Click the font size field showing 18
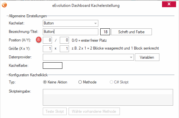 pos(105,32)
